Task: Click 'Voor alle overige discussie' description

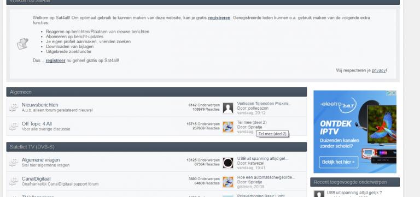Action: coord(46,129)
